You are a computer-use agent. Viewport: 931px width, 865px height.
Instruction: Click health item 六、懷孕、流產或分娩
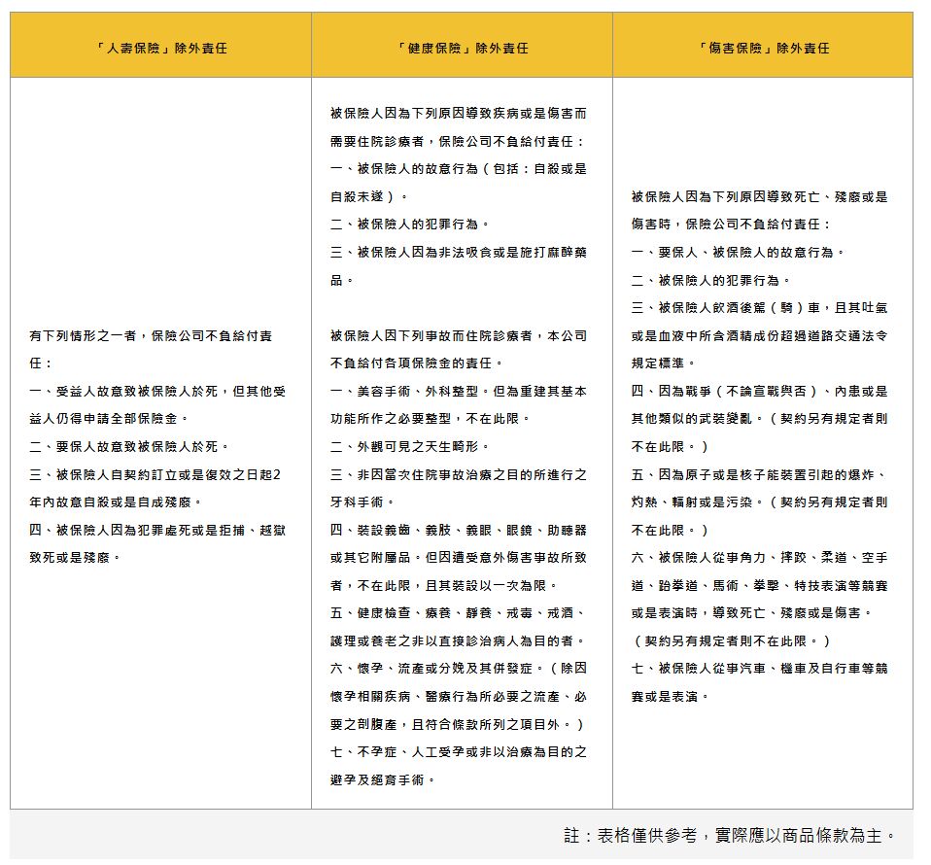(x=459, y=669)
